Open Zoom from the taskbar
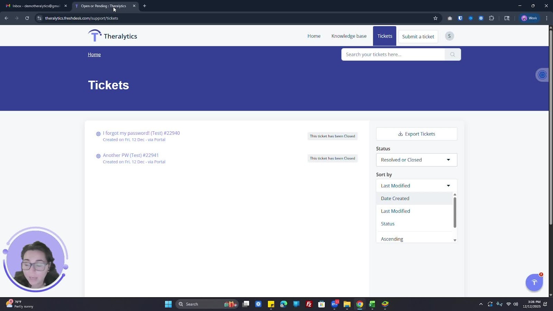 [x=335, y=304]
